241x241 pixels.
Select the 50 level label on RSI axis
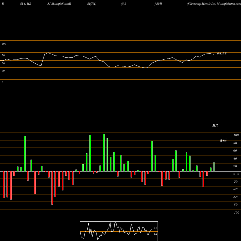[3, 63]
